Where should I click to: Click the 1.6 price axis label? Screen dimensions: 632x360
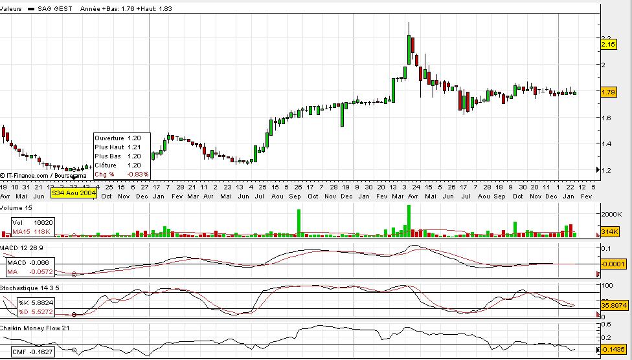[607, 118]
